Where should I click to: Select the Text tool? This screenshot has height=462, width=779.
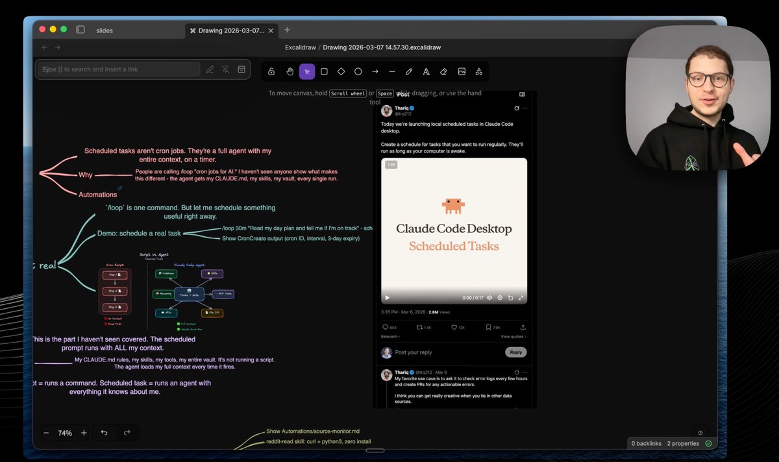(x=427, y=71)
